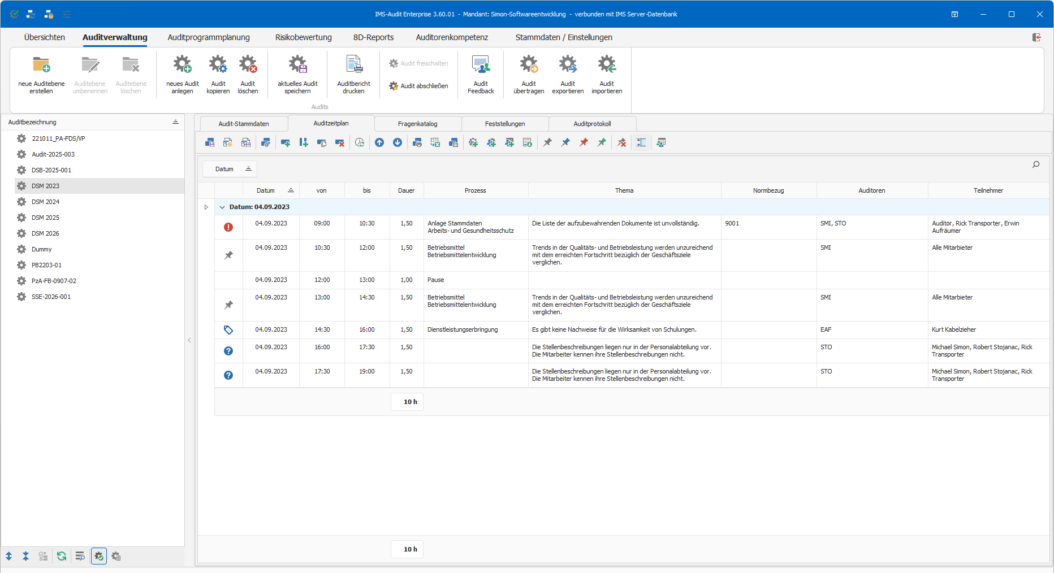
Task: Collapse the 'Datum: 04.09.2023' group
Action: pyautogui.click(x=222, y=207)
